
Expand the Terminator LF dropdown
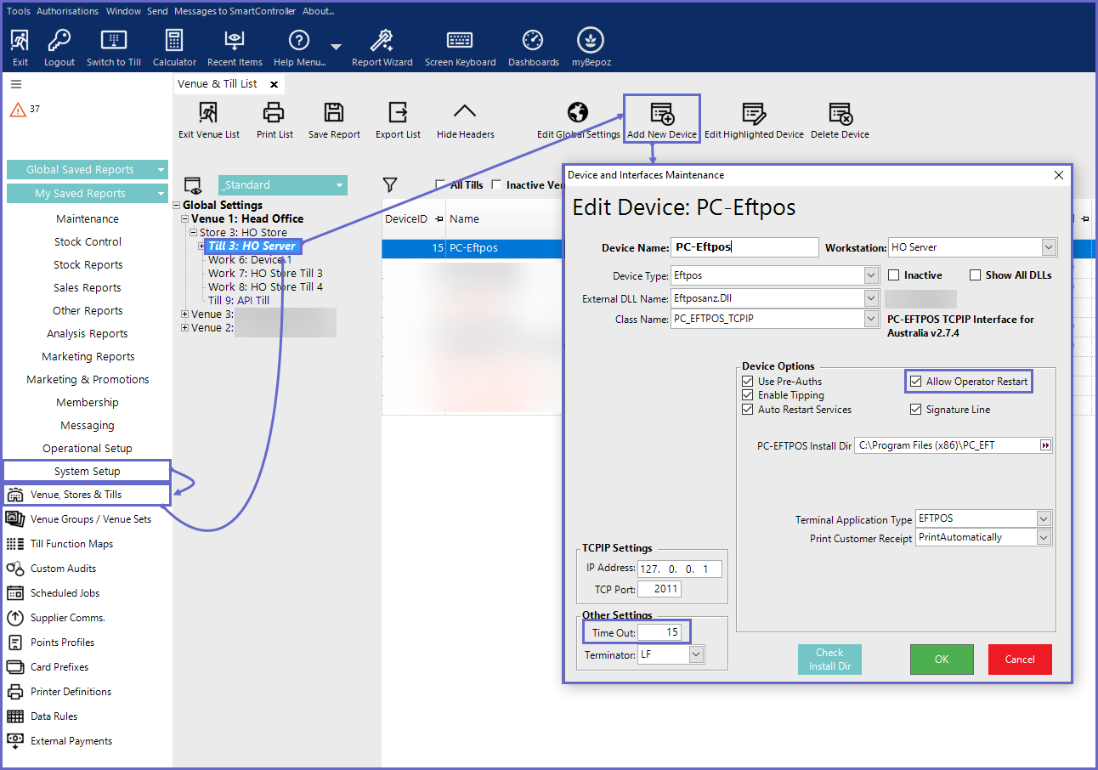(696, 654)
